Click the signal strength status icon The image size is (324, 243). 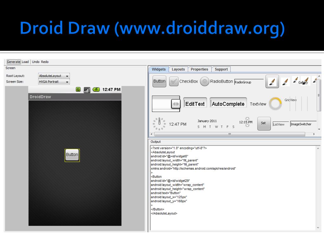coord(87,90)
